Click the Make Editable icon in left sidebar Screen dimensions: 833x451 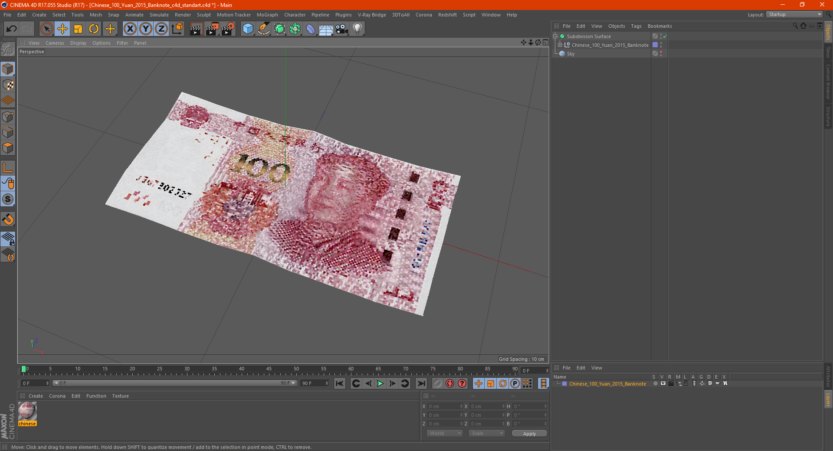[8, 49]
